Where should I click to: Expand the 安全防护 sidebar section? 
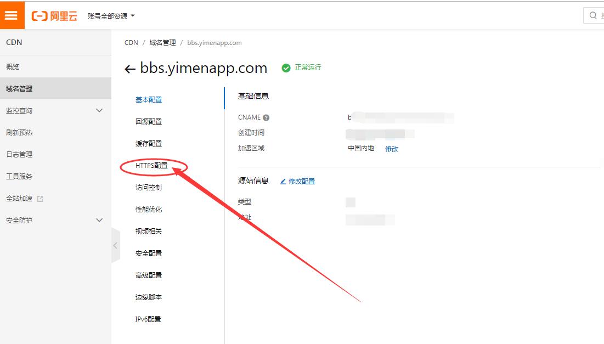[x=99, y=220]
